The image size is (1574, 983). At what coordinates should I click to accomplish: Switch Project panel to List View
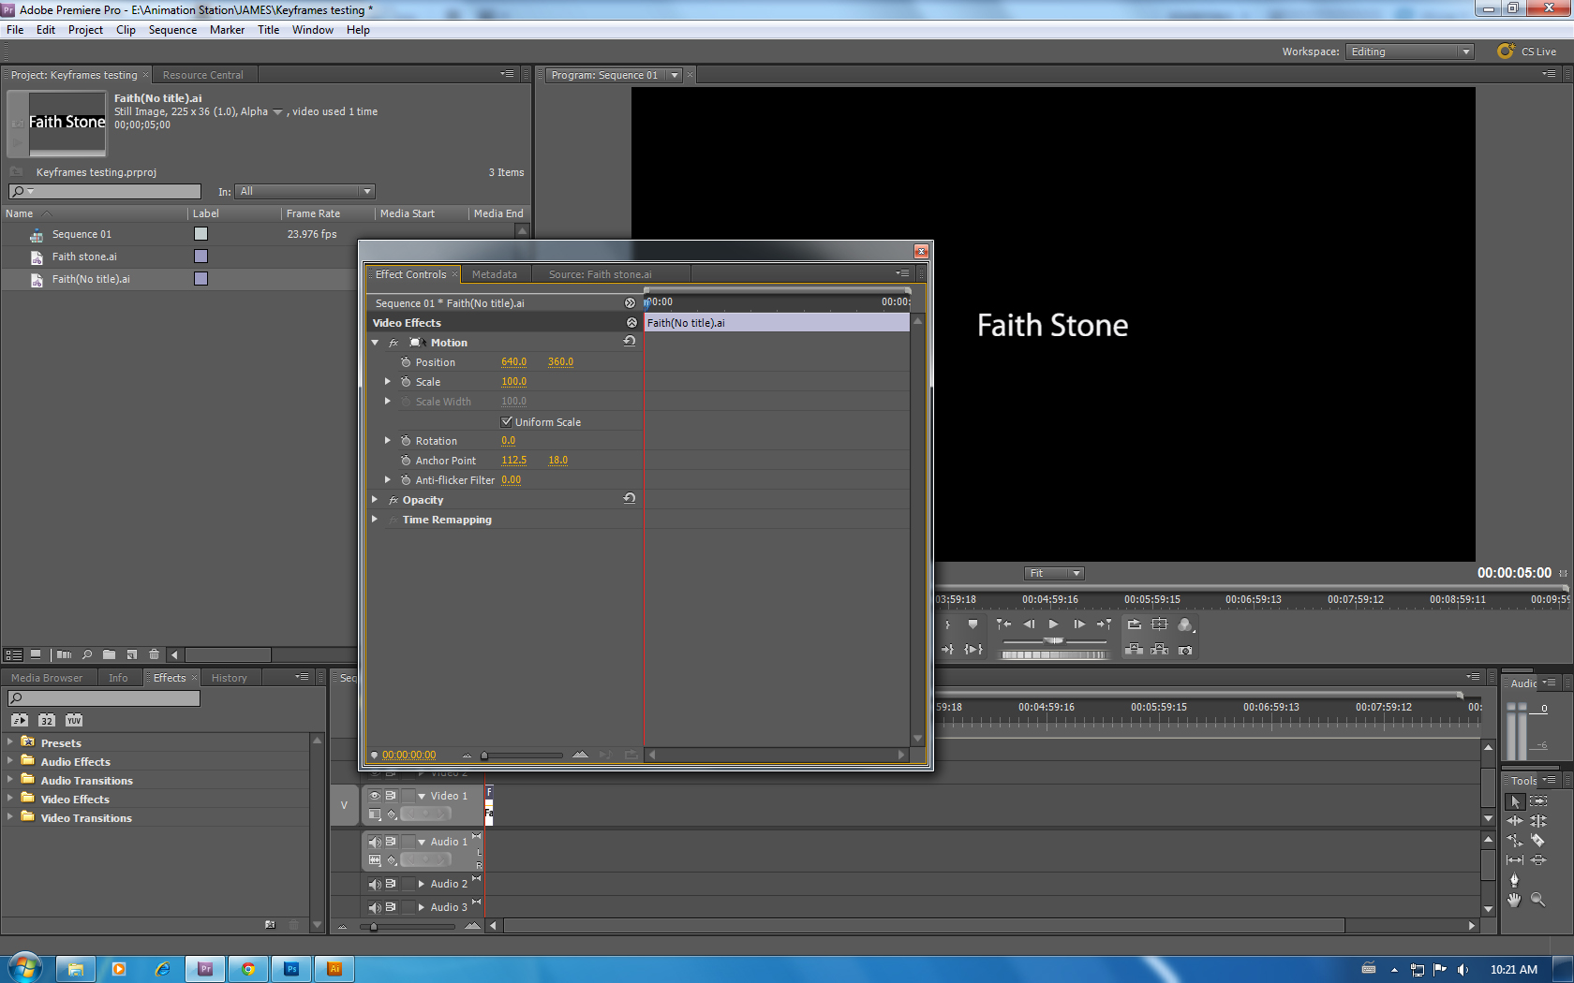coord(13,655)
